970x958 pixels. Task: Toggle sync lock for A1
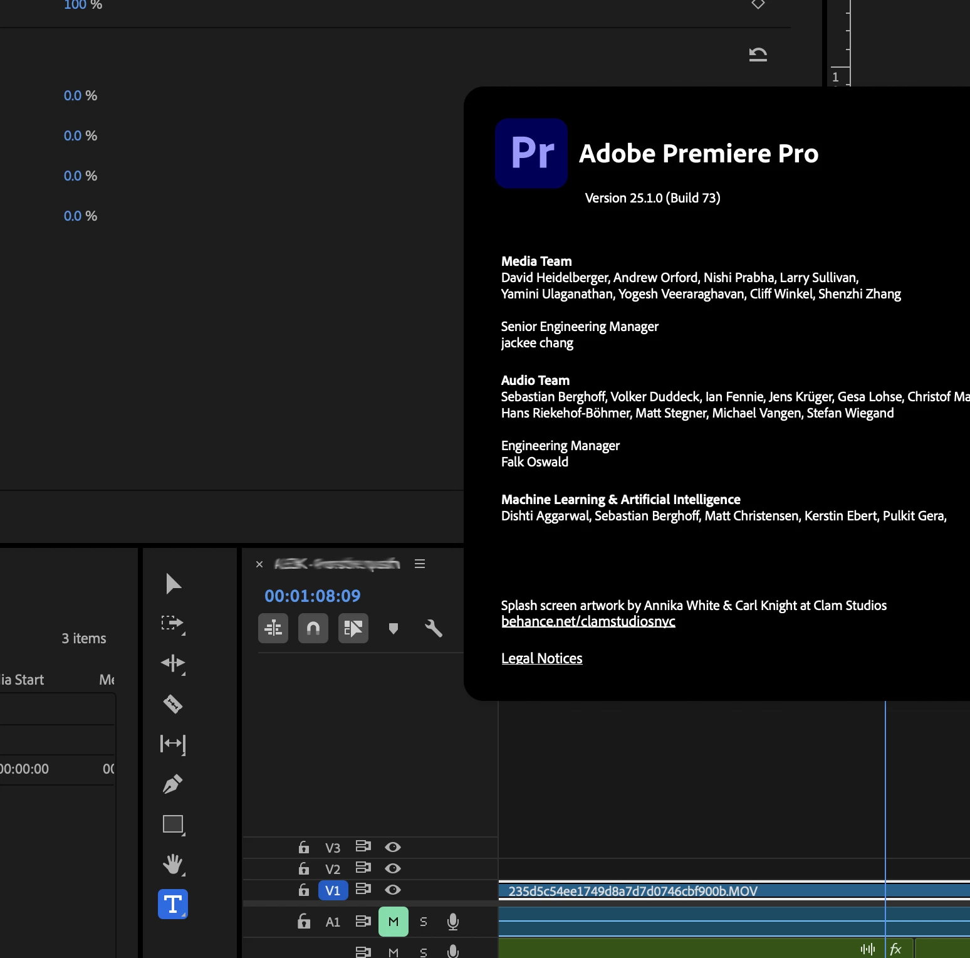363,921
